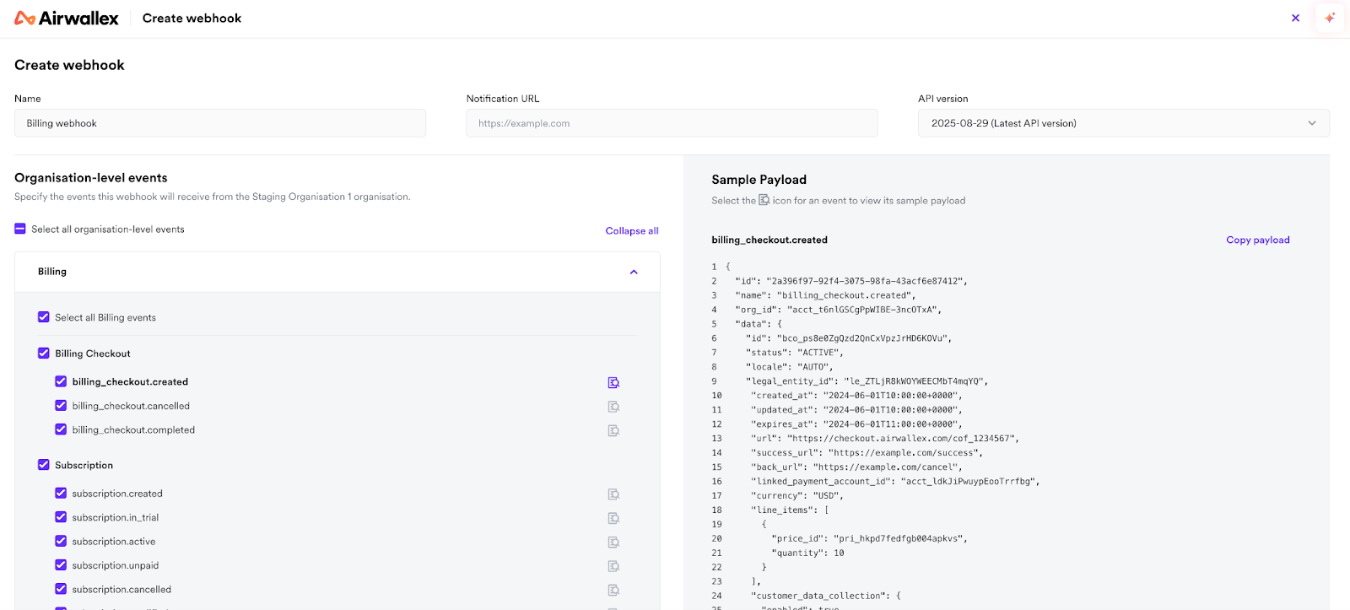Image resolution: width=1350 pixels, height=610 pixels.
Task: Click the AI assistant sparkle icon
Action: (1330, 18)
